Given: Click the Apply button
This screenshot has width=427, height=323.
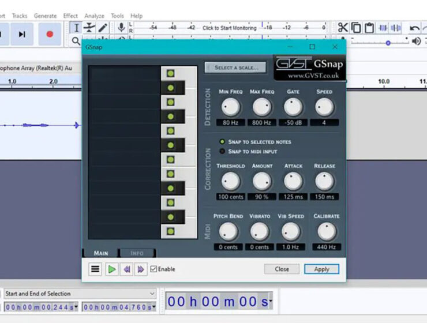Looking at the screenshot, I should point(321,269).
